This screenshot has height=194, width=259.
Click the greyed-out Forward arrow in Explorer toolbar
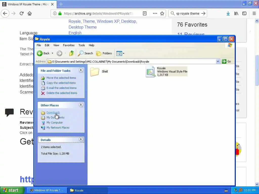click(59, 53)
